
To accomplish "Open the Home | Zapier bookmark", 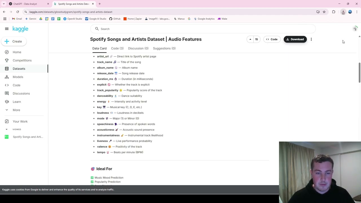I will coord(133,19).
